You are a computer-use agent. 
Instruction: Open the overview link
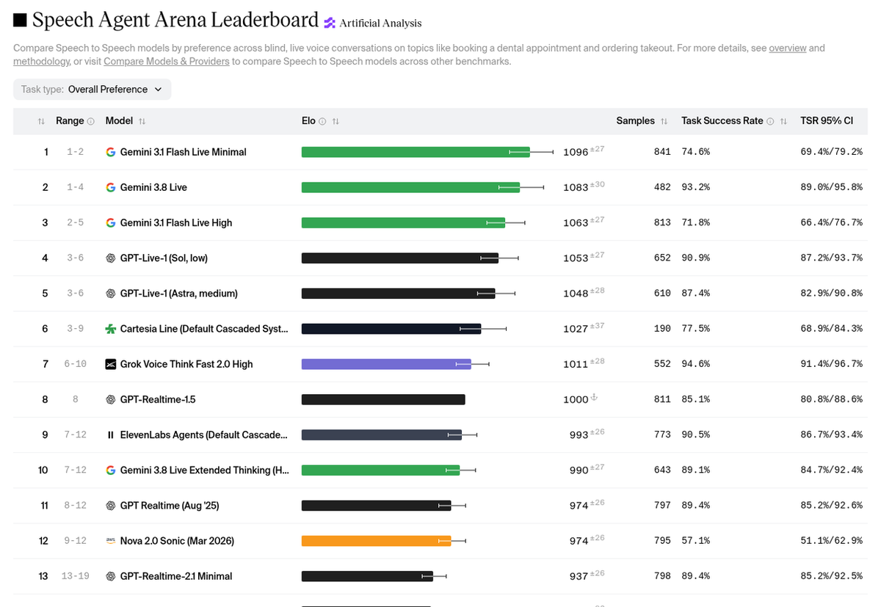(x=788, y=48)
